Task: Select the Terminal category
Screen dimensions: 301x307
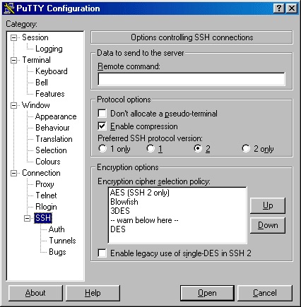Action: [36, 60]
